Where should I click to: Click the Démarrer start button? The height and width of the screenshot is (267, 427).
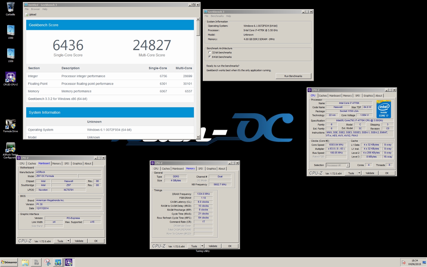coord(9,262)
